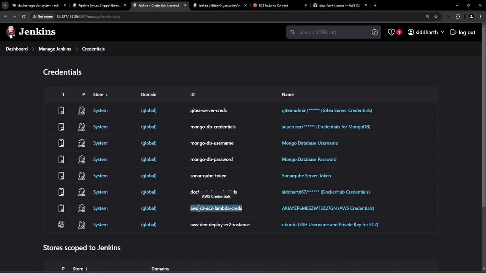This screenshot has width=486, height=273.
Task: Click the provider icon in sonar-qube-token row
Action: 81,176
